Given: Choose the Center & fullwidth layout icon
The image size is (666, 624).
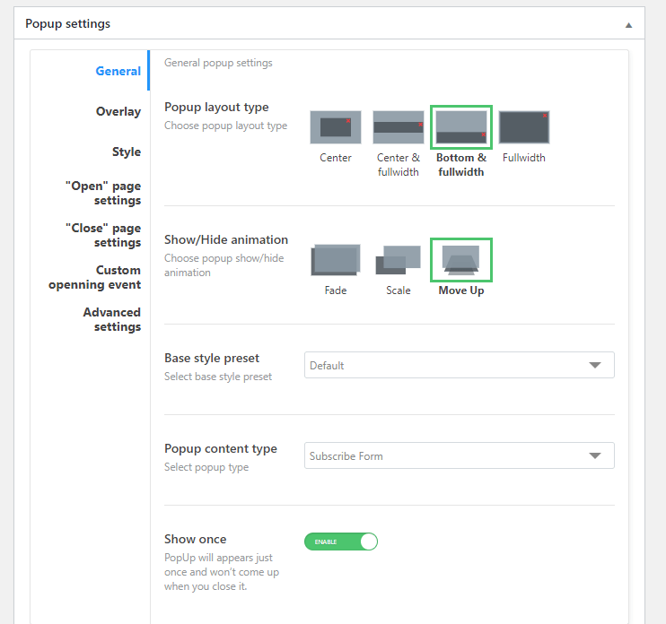Looking at the screenshot, I should click(399, 127).
